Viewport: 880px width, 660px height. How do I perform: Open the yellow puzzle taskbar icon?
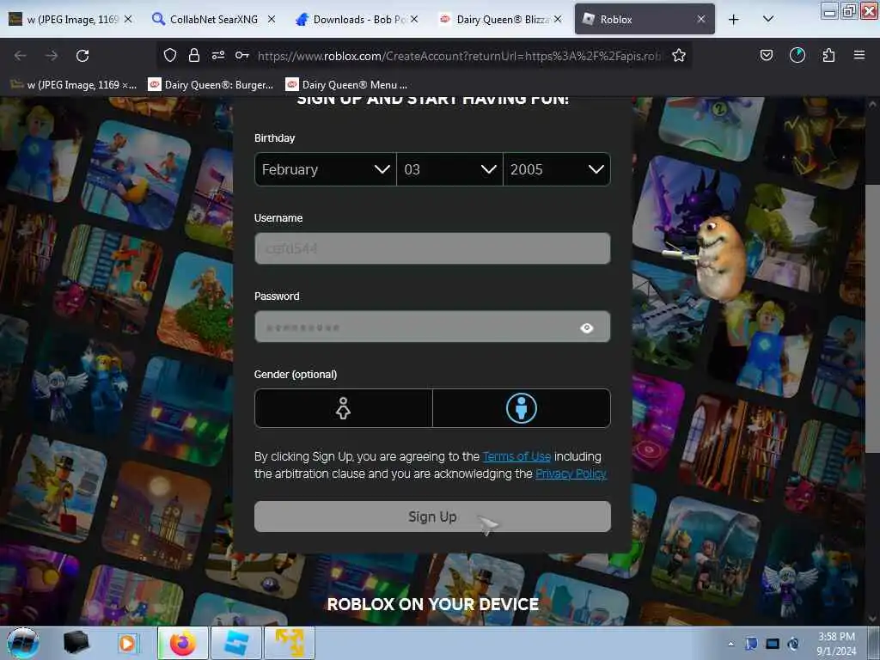(289, 643)
